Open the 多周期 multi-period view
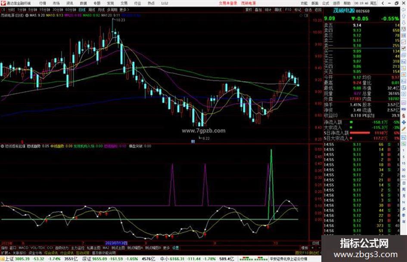This screenshot has height=262, width=407. (x=112, y=10)
